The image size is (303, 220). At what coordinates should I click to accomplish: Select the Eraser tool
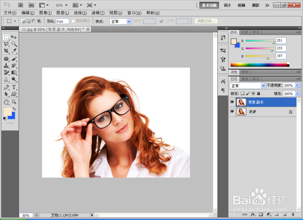click(x=6, y=72)
